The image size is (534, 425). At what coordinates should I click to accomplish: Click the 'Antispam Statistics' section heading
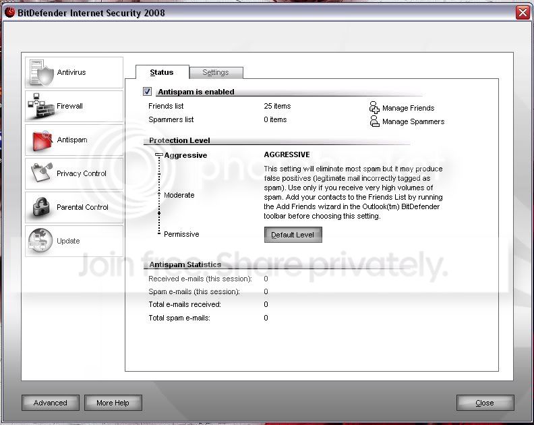tap(185, 264)
